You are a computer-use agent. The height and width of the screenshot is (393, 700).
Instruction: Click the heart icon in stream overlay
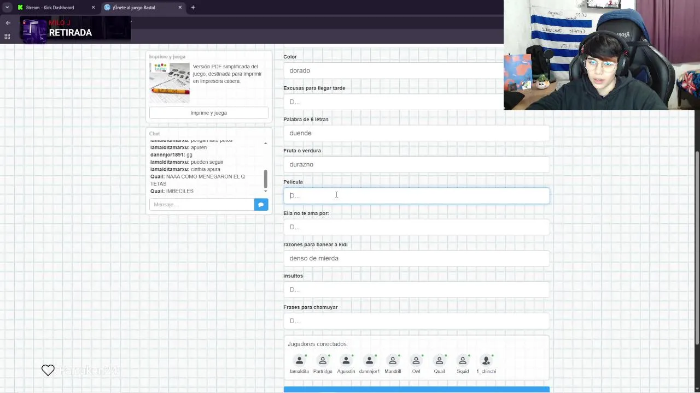pos(48,370)
